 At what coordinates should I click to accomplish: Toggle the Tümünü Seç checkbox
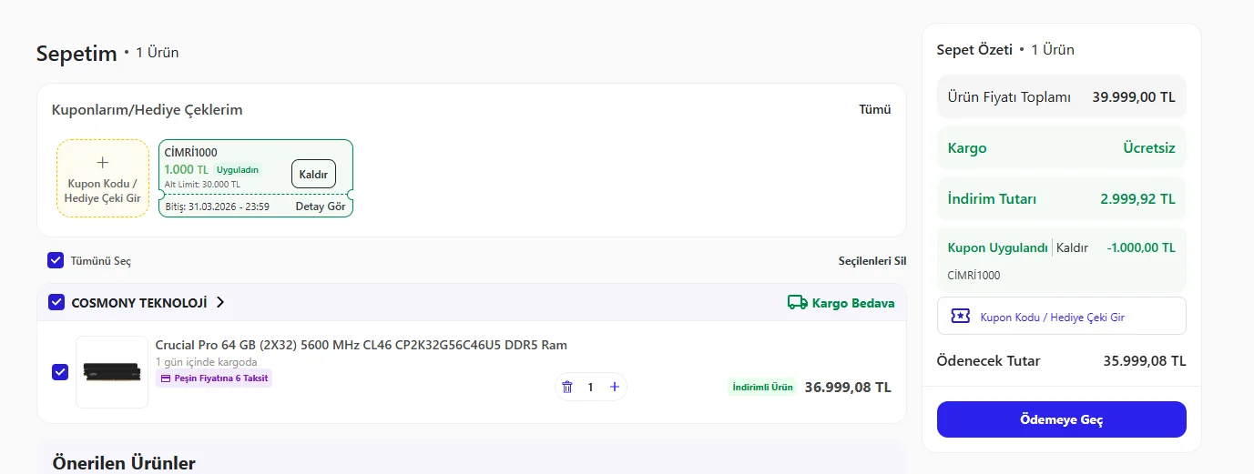pos(56,261)
